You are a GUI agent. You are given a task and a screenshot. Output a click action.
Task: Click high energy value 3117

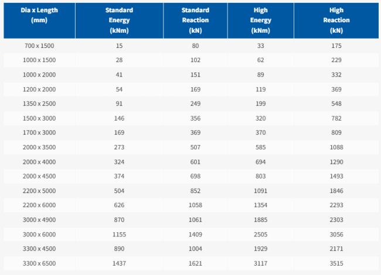260,263
